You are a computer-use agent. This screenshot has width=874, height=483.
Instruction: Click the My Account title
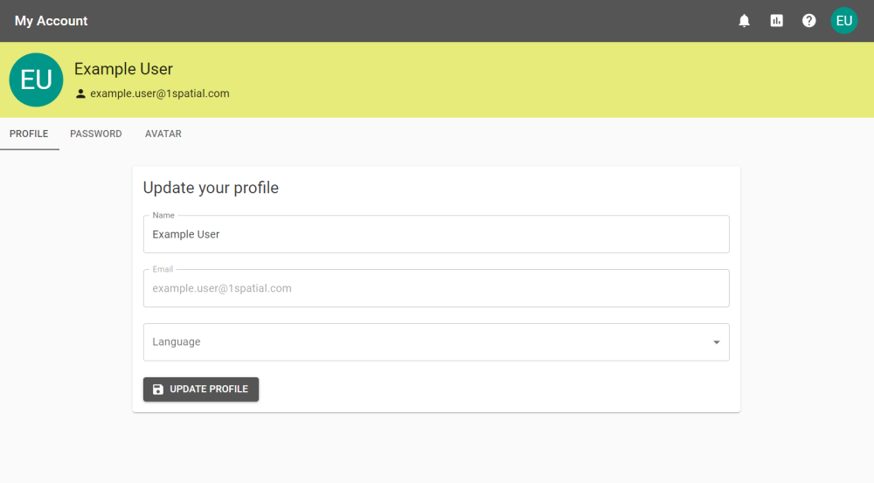pyautogui.click(x=52, y=21)
